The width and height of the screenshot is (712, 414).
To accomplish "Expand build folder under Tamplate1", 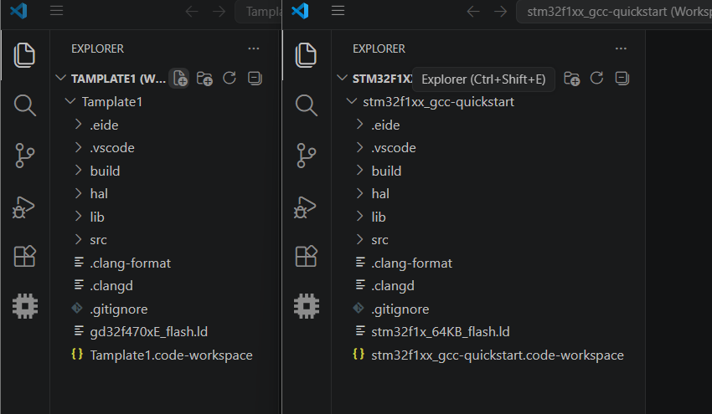I will (x=78, y=170).
